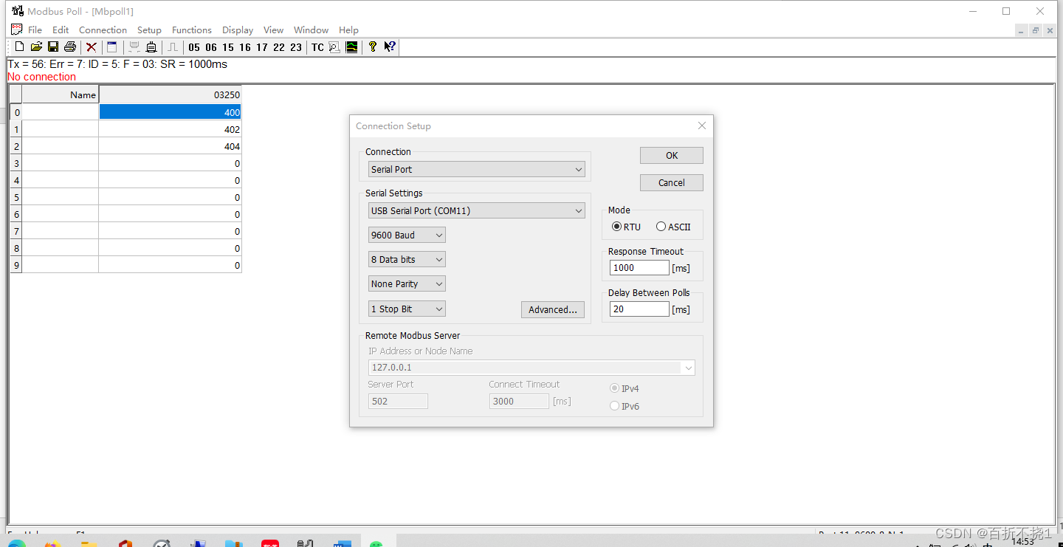Click the Response Timeout field
The image size is (1063, 547).
[x=639, y=268]
